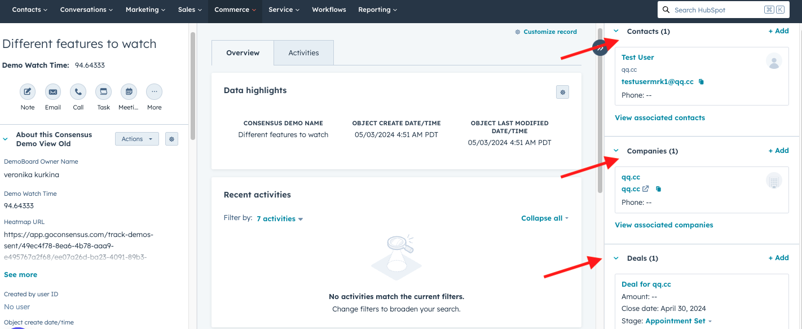Switch to the Activities tab
This screenshot has height=329, width=802.
point(303,53)
